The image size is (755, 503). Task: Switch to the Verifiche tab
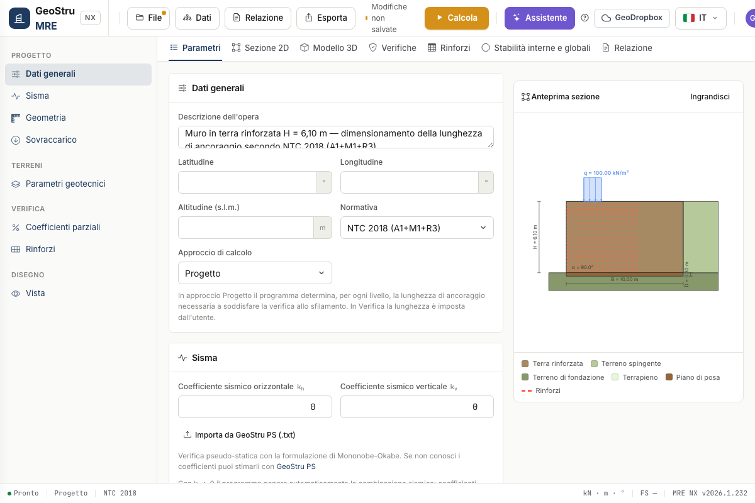[393, 48]
